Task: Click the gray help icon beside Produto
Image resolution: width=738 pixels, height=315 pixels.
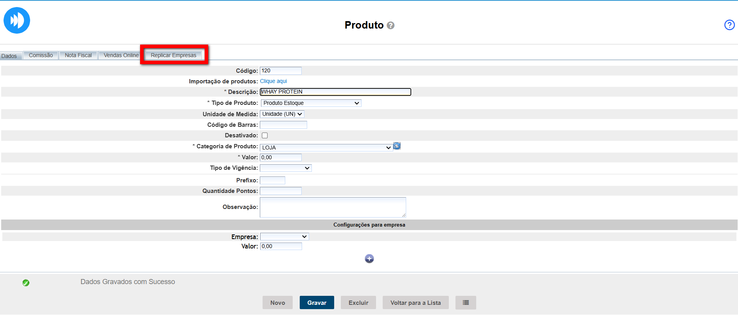Action: [390, 25]
